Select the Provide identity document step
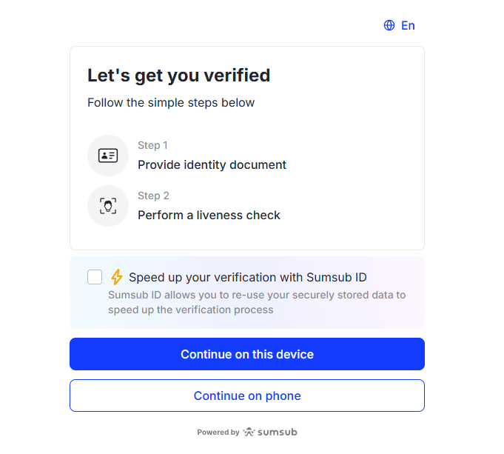The width and height of the screenshot is (504, 454). tap(212, 164)
